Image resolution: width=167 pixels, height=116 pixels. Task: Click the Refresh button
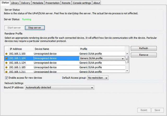[144, 48]
